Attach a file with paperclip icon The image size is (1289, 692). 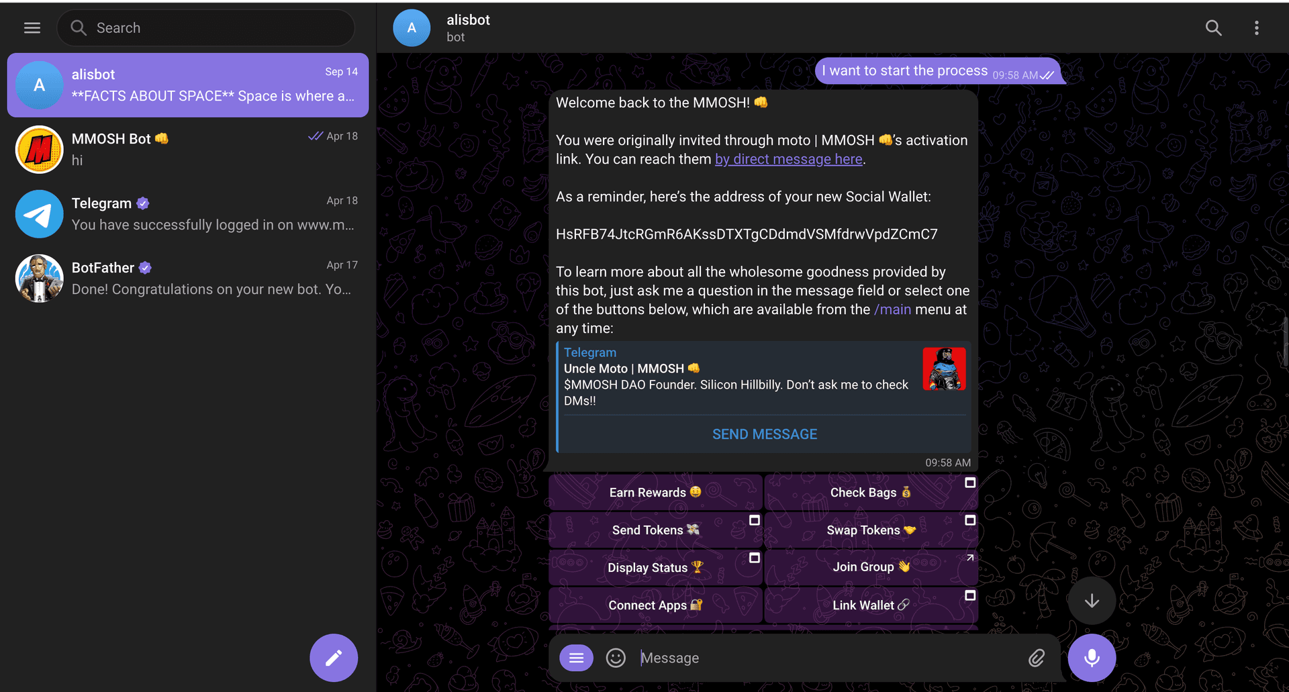tap(1037, 658)
